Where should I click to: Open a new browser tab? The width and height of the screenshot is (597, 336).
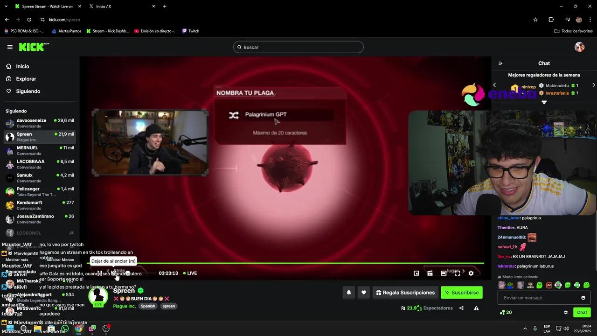click(165, 7)
